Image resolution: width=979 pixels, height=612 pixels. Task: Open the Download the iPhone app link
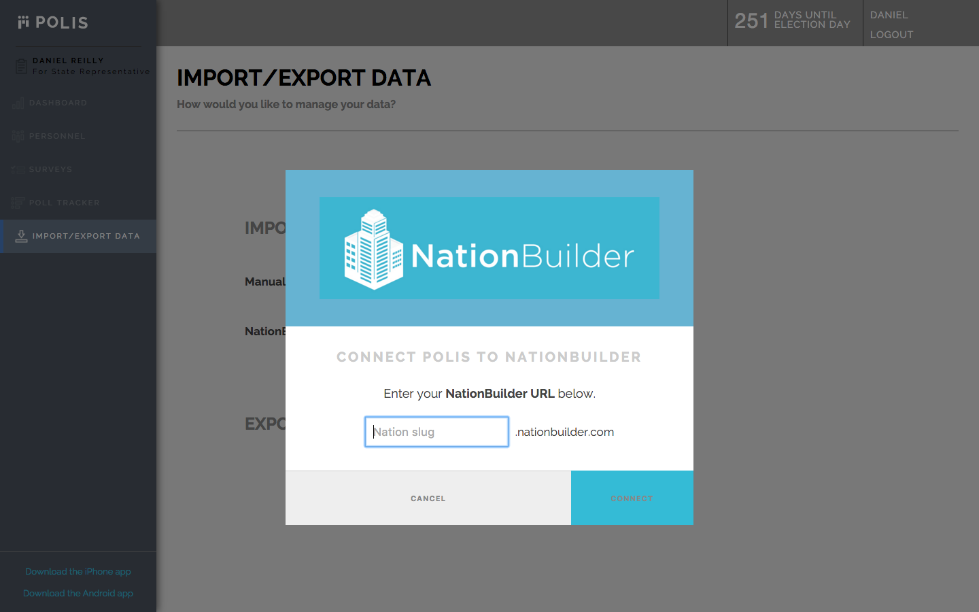click(x=78, y=571)
